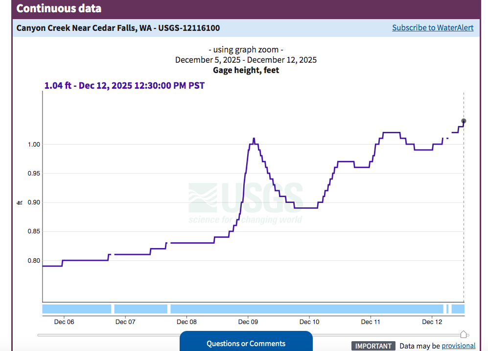This screenshot has width=488, height=351.
Task: Open the provisional data link
Action: (x=458, y=346)
